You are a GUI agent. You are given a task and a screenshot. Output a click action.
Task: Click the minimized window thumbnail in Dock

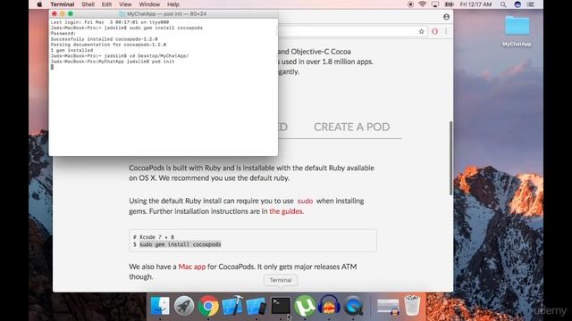pos(387,307)
